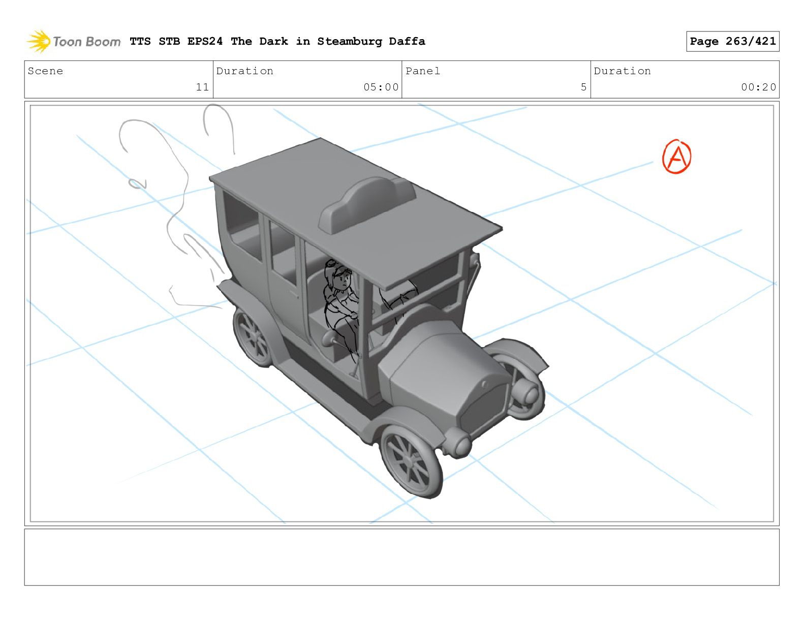Click the panel duration value '00:20'
Screen dimensions: 805x622
click(759, 87)
